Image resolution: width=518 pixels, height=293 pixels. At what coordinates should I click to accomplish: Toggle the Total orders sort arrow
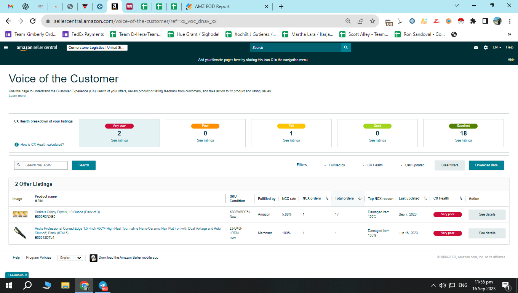coord(360,198)
